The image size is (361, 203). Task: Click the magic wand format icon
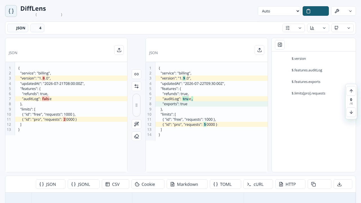tap(137, 124)
